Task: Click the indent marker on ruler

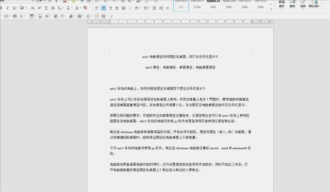Action: pos(110,22)
